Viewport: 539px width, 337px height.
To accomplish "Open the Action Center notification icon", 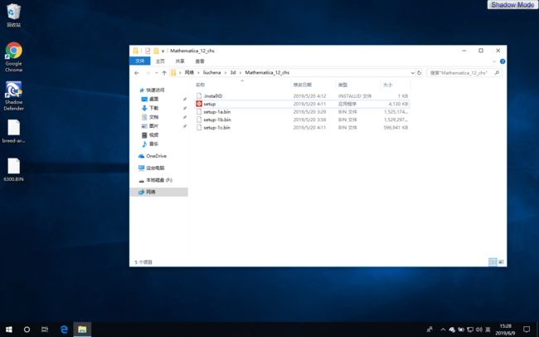I will (527, 330).
